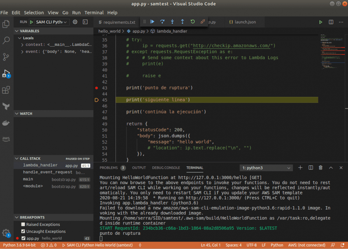Open the AWS Toolkit view
This screenshot has width=348, height=249.
tap(6, 139)
